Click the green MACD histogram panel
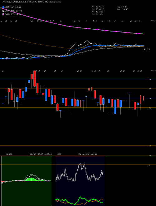The width and height of the screenshot is (156, 206). 27,181
